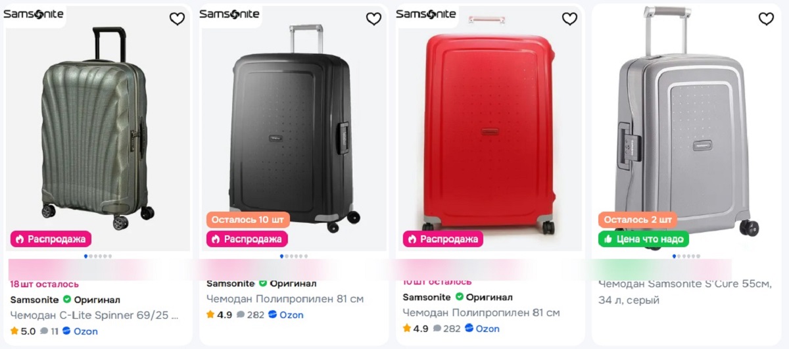Click the Цена что надо badge
The image size is (789, 349).
(643, 239)
